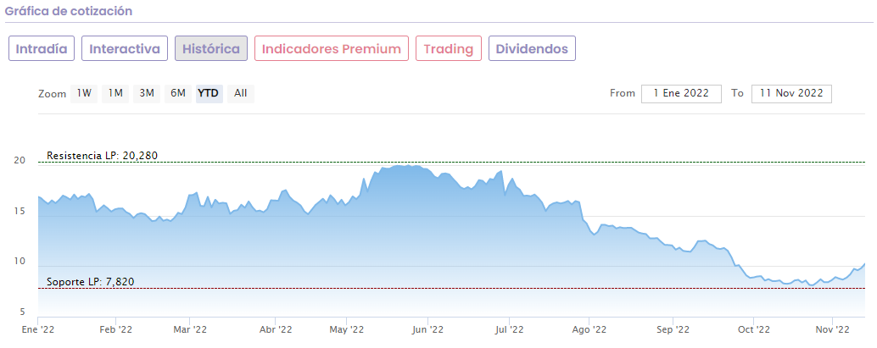Click the Ago '22 axis label
The image size is (877, 348).
589,329
